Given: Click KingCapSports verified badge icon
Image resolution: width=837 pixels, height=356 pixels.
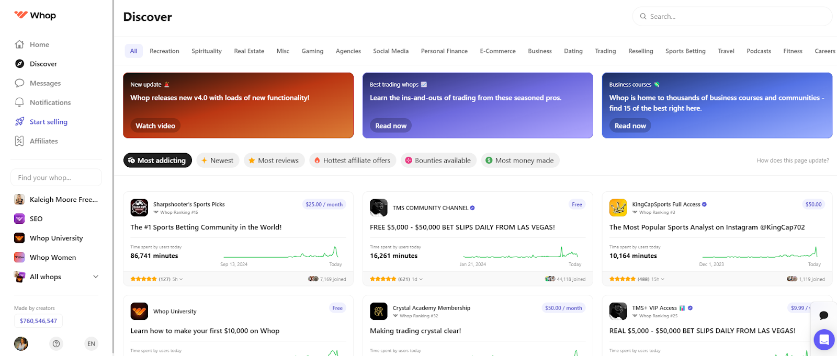Looking at the screenshot, I should [x=704, y=204].
